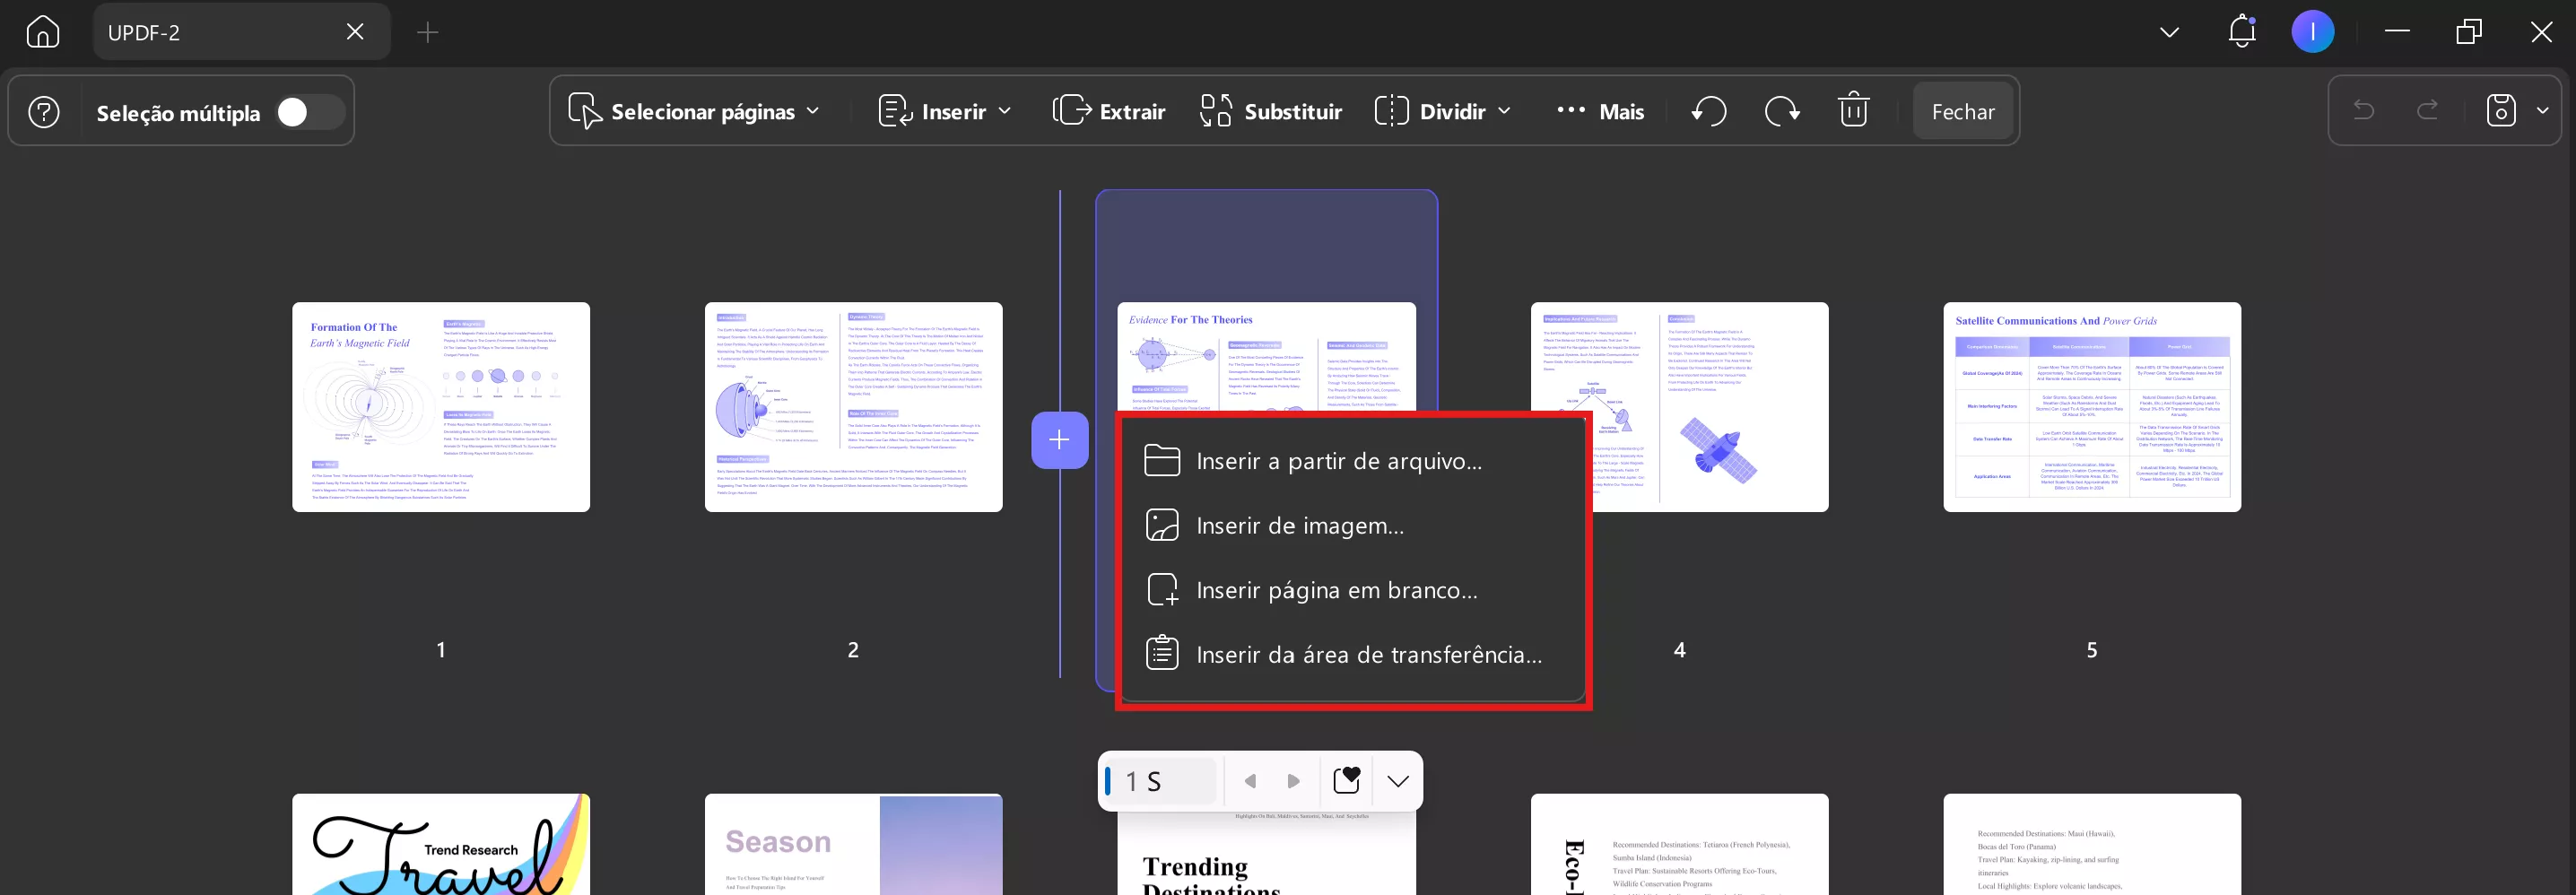Delete the selected page with the trash icon
The height and width of the screenshot is (895, 2576).
tap(1853, 110)
